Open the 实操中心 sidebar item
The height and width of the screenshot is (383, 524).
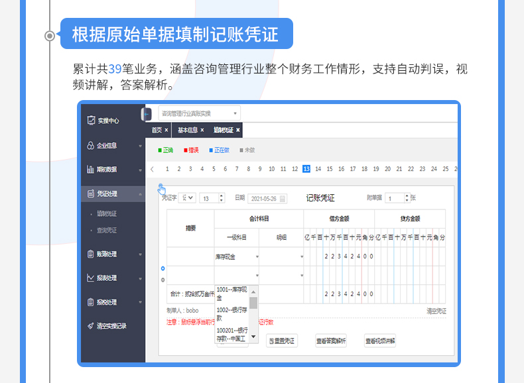108,121
